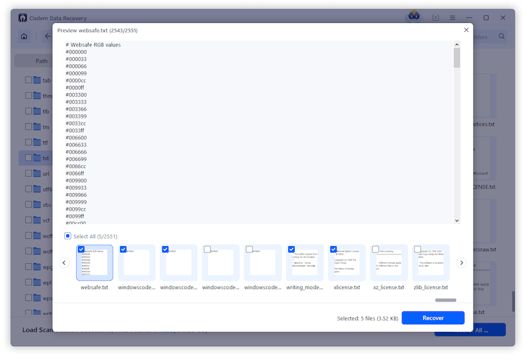The width and height of the screenshot is (524, 354).
Task: Uncheck the xlicense.txt thumbnail checkbox
Action: (x=333, y=249)
